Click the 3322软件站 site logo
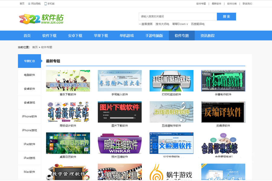This screenshot has width=272, height=181. pos(41,19)
